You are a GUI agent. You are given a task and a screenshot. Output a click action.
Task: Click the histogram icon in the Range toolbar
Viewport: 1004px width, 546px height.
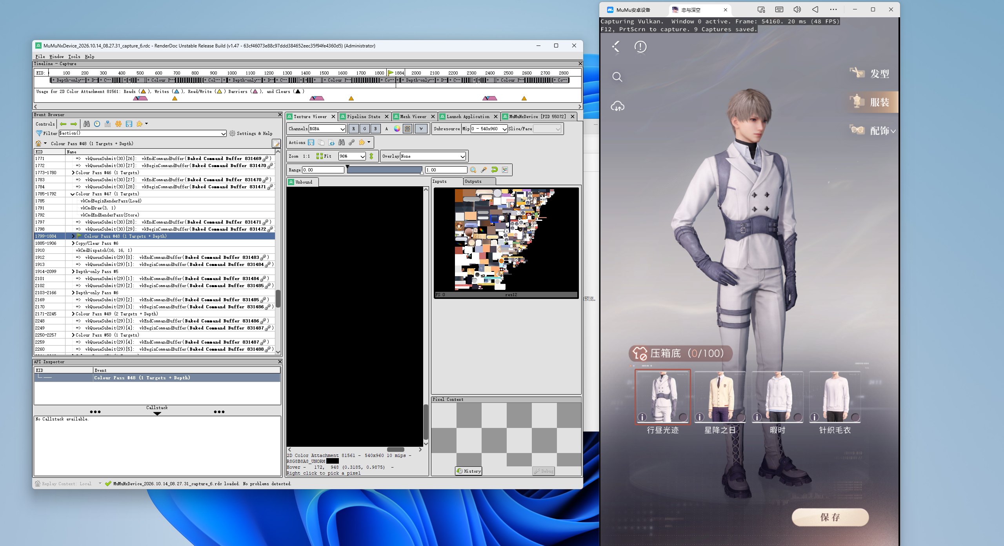coord(505,170)
